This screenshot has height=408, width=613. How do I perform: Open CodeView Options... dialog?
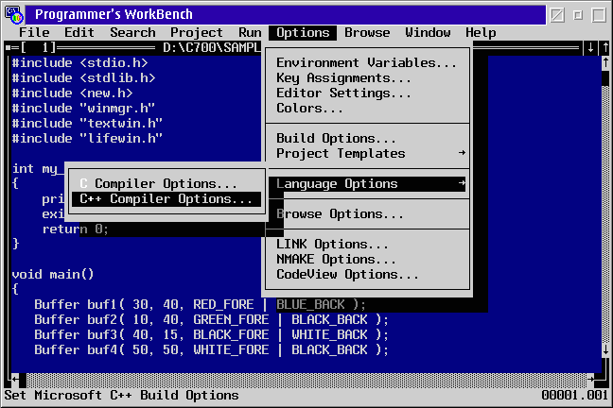click(367, 275)
